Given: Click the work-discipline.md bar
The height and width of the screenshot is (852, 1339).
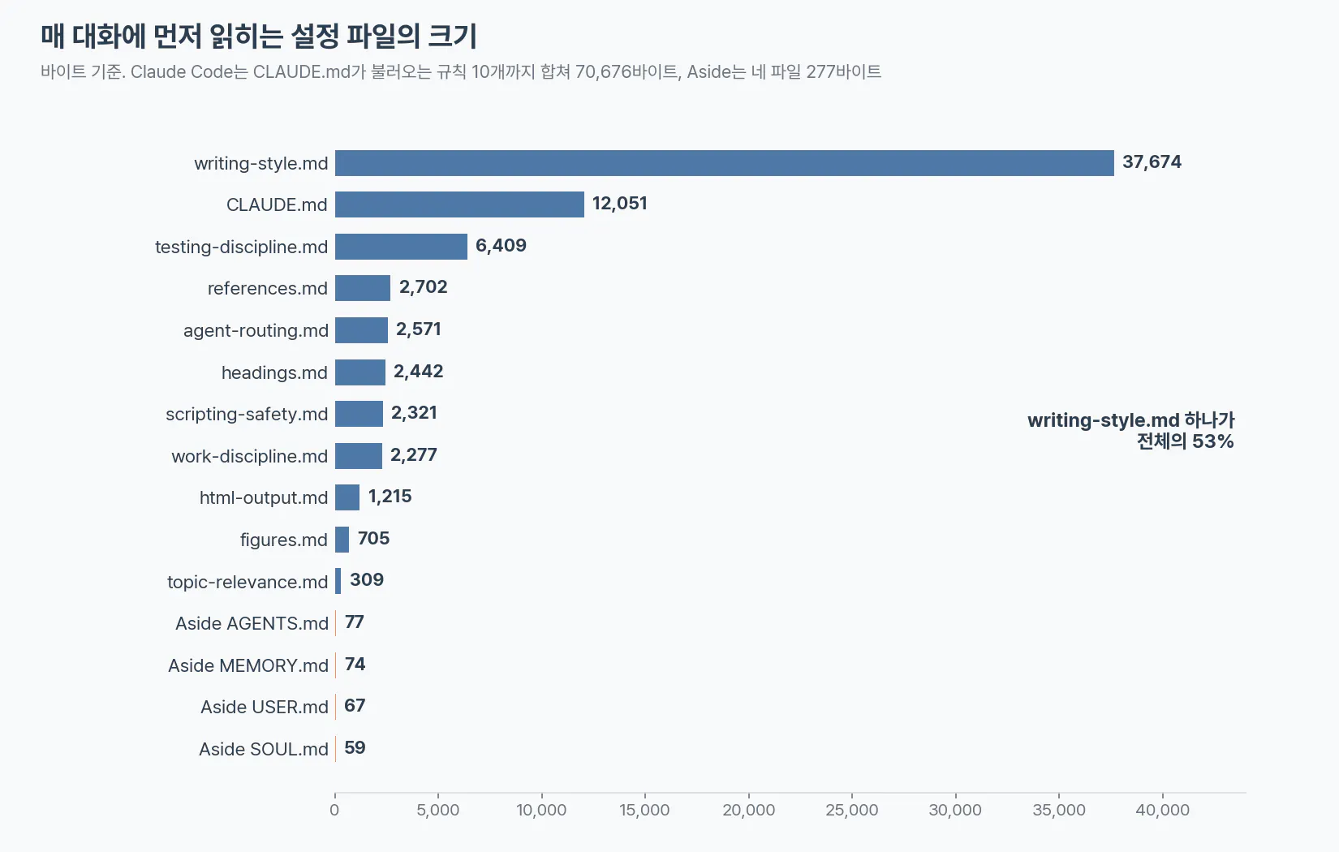Looking at the screenshot, I should (x=359, y=456).
